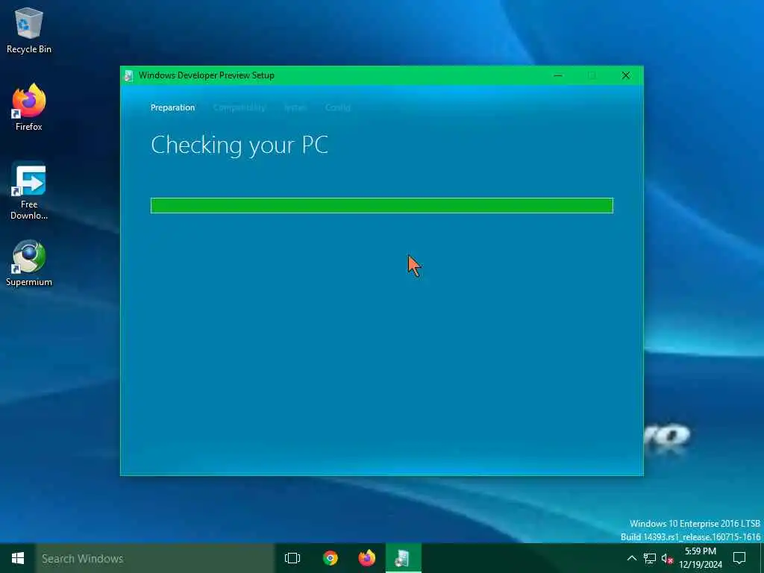Click the 'Checking your PC' heading
The image size is (764, 573).
(x=239, y=145)
